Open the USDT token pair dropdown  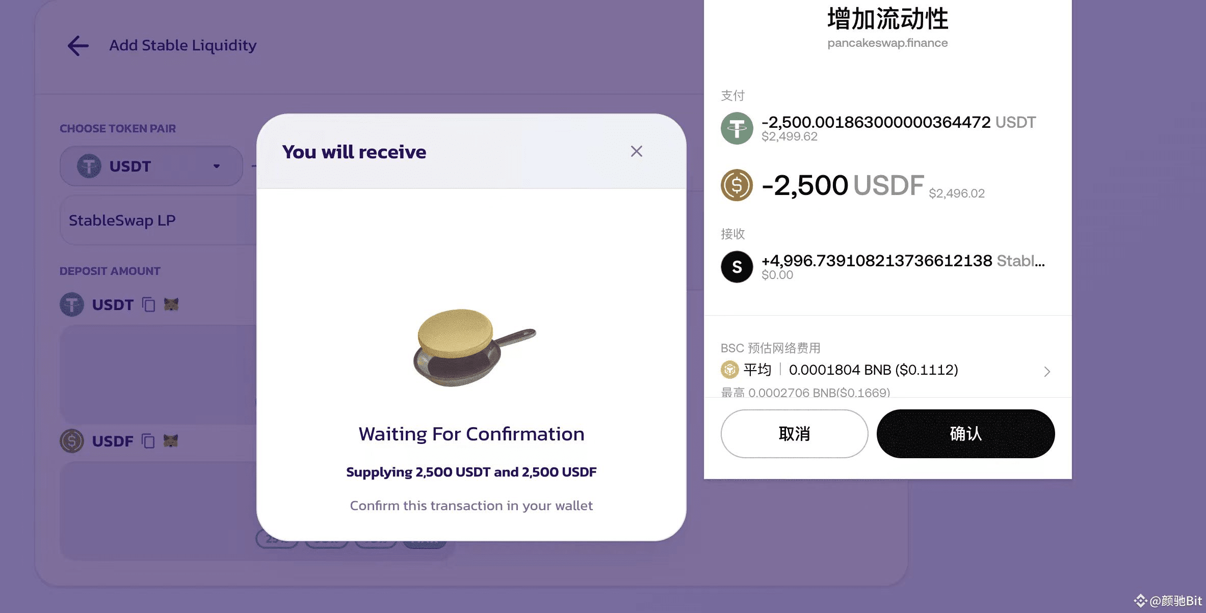point(151,166)
